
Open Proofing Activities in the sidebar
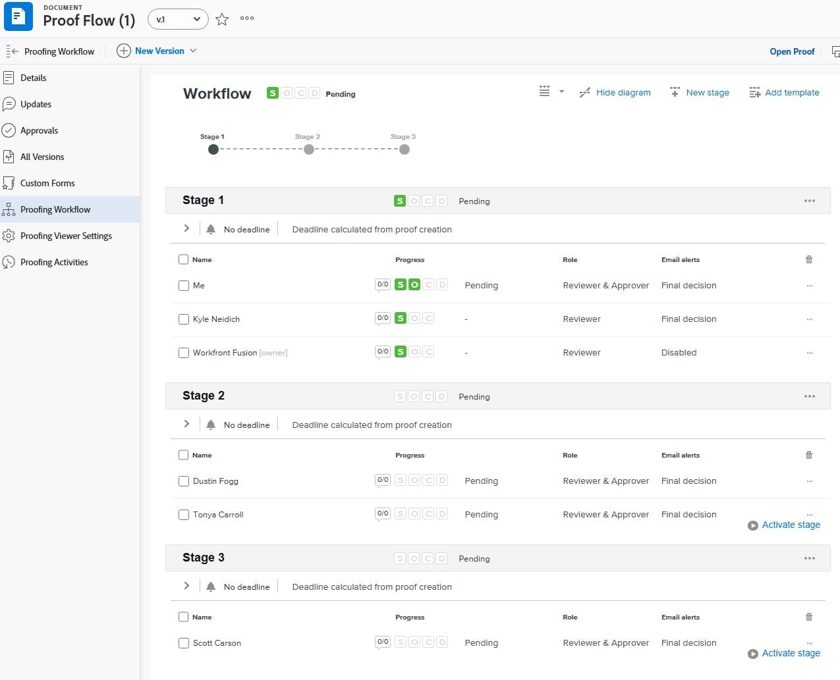click(69, 262)
